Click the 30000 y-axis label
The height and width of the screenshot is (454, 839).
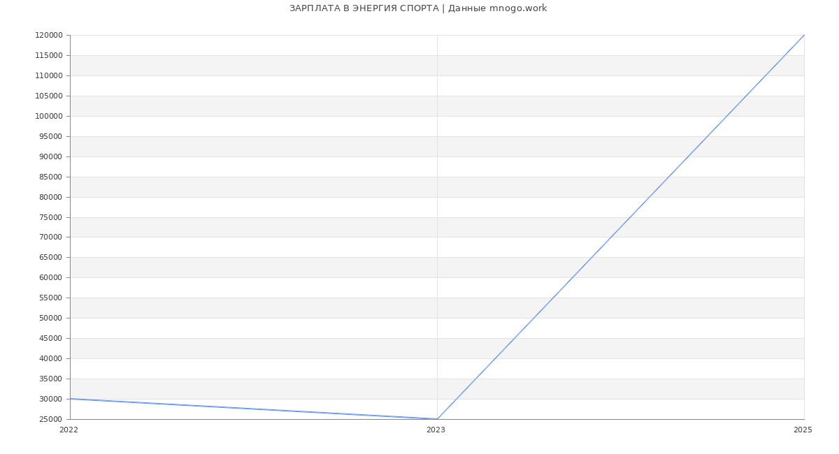tap(51, 400)
